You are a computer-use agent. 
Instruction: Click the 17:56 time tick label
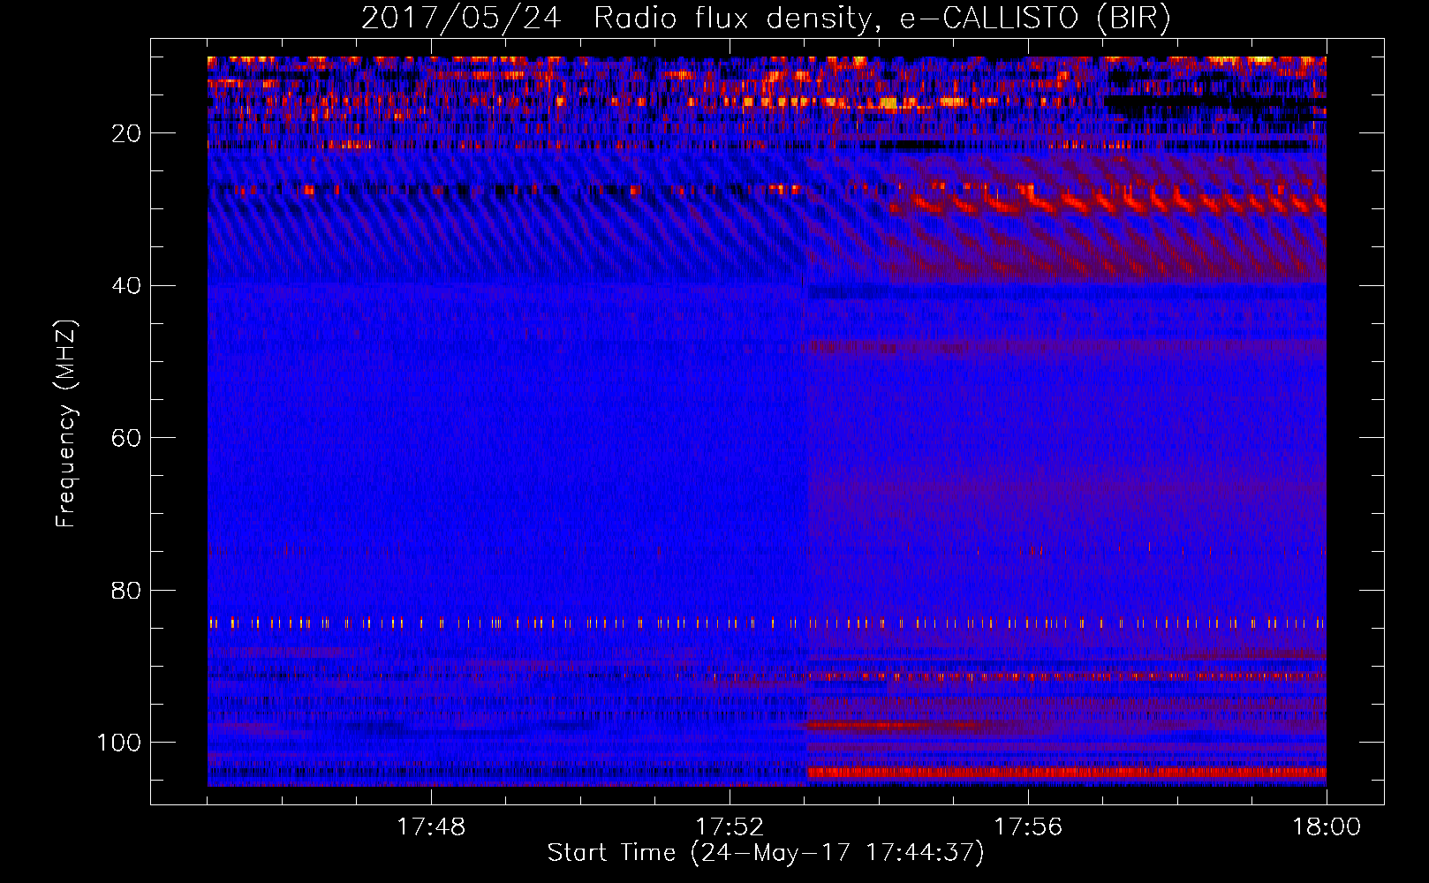[1028, 827]
